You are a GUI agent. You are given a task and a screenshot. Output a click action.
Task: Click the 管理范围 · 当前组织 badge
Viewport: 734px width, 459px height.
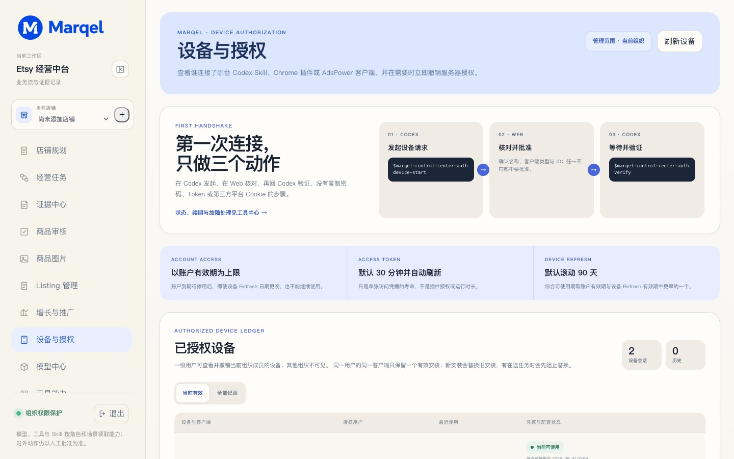[x=618, y=41]
